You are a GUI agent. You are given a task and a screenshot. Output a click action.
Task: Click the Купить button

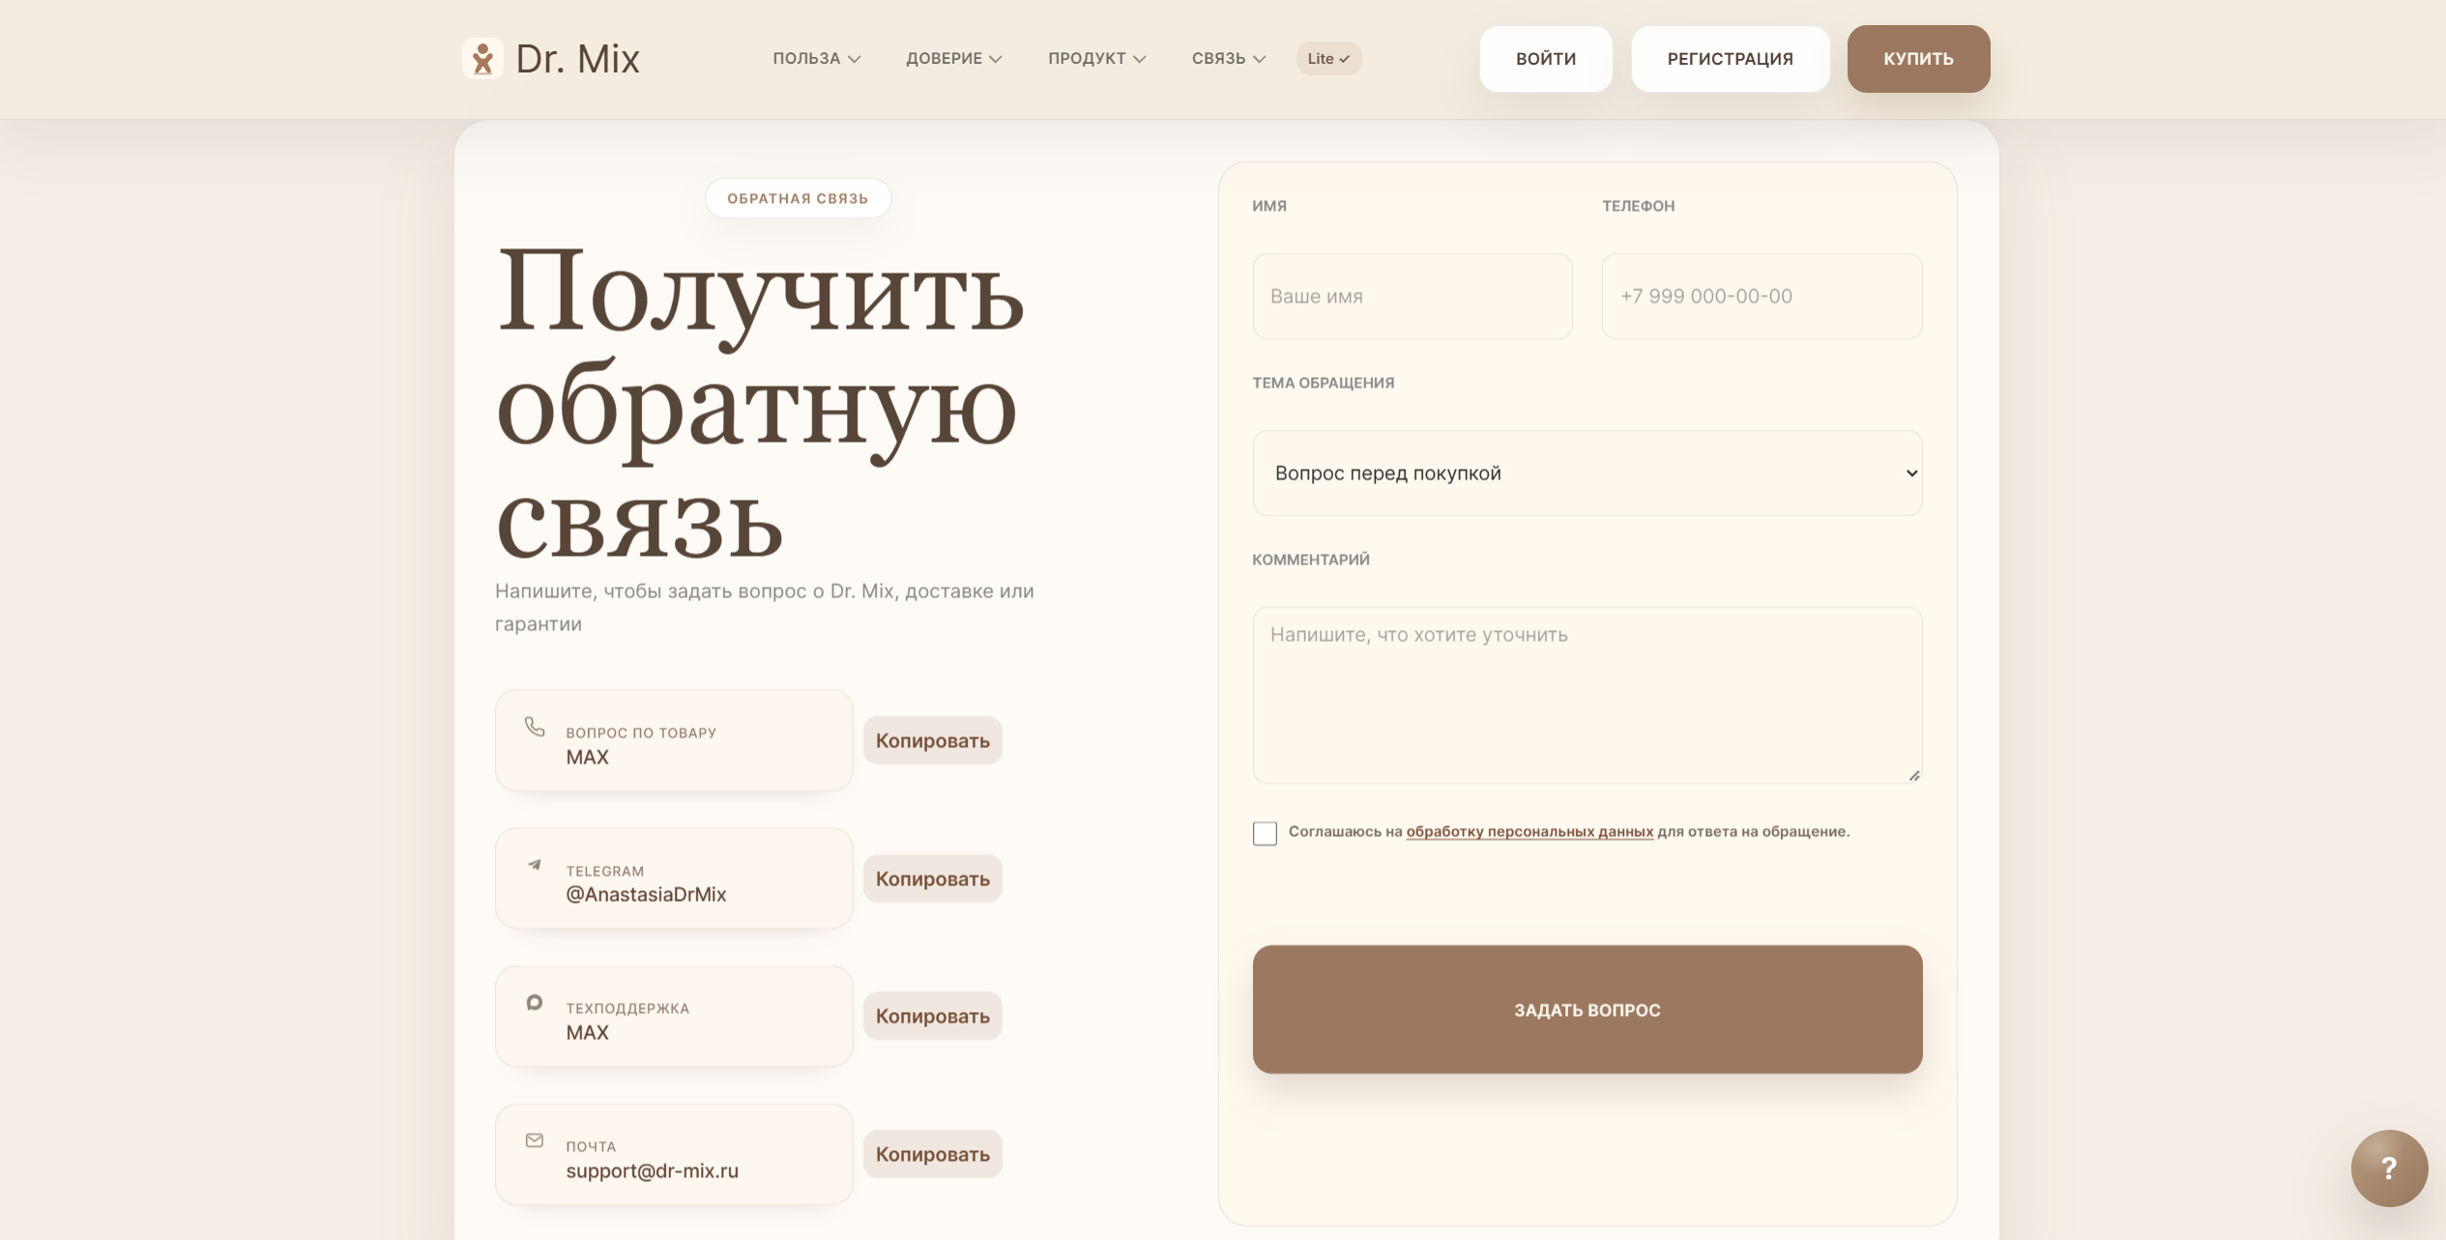click(x=1918, y=59)
